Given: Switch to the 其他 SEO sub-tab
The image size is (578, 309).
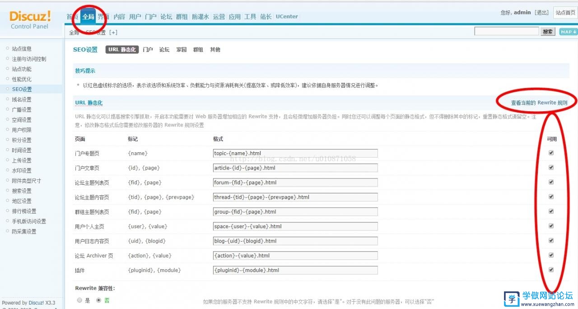Looking at the screenshot, I should pyautogui.click(x=215, y=50).
